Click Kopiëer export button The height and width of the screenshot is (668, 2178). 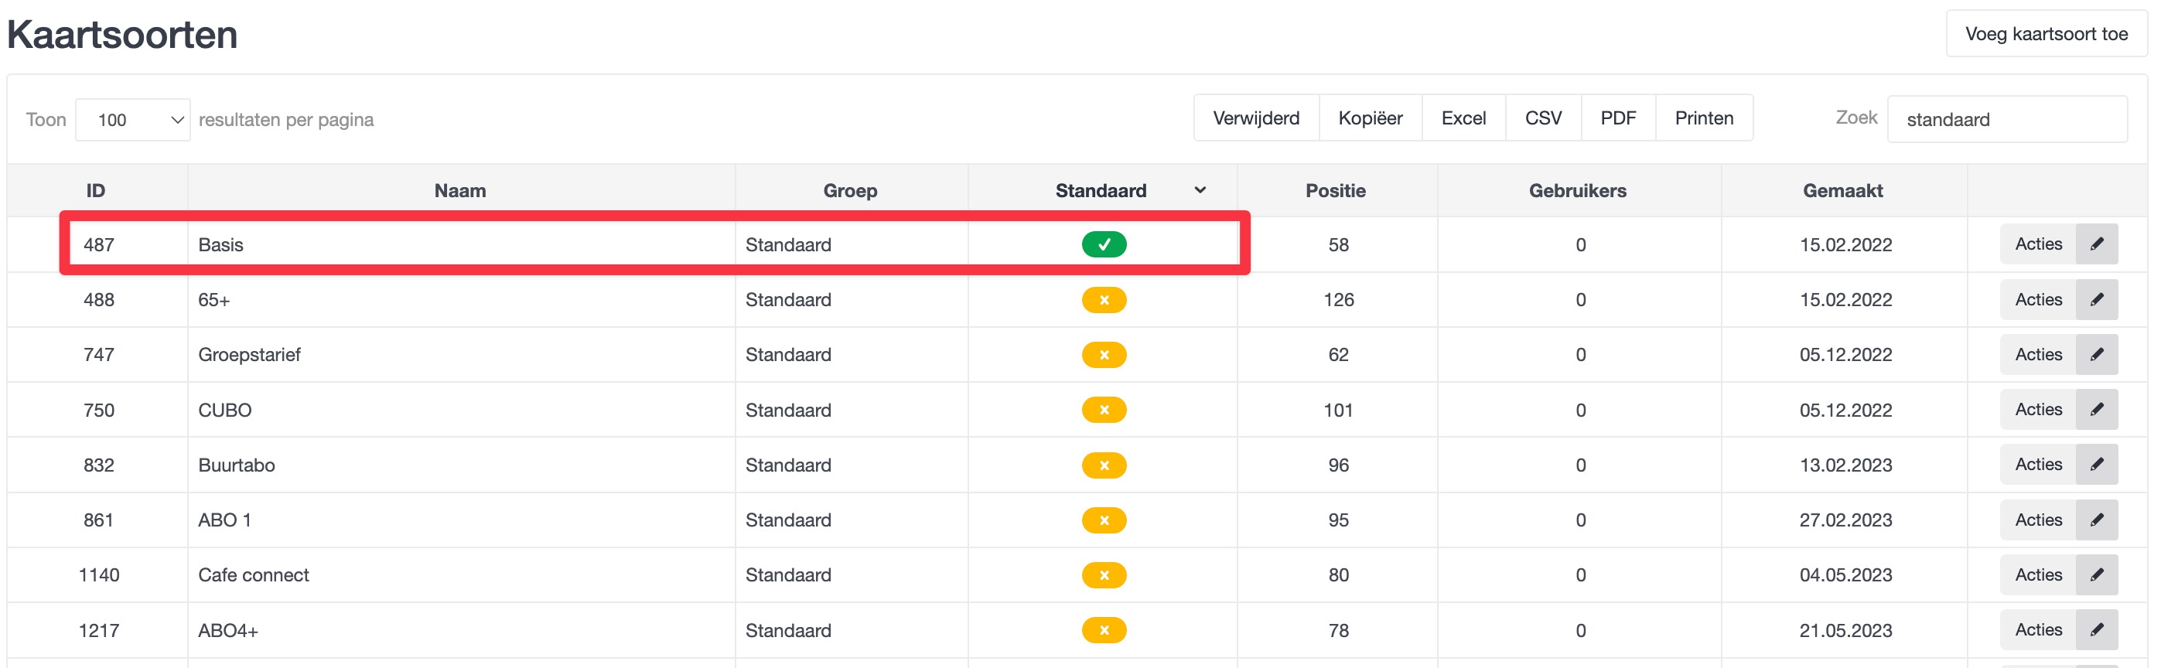1370,118
